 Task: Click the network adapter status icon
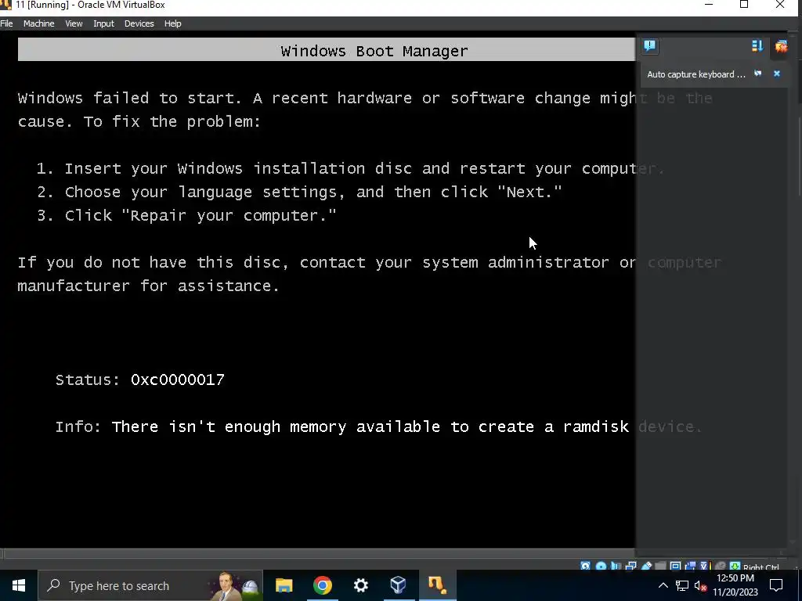(x=631, y=567)
